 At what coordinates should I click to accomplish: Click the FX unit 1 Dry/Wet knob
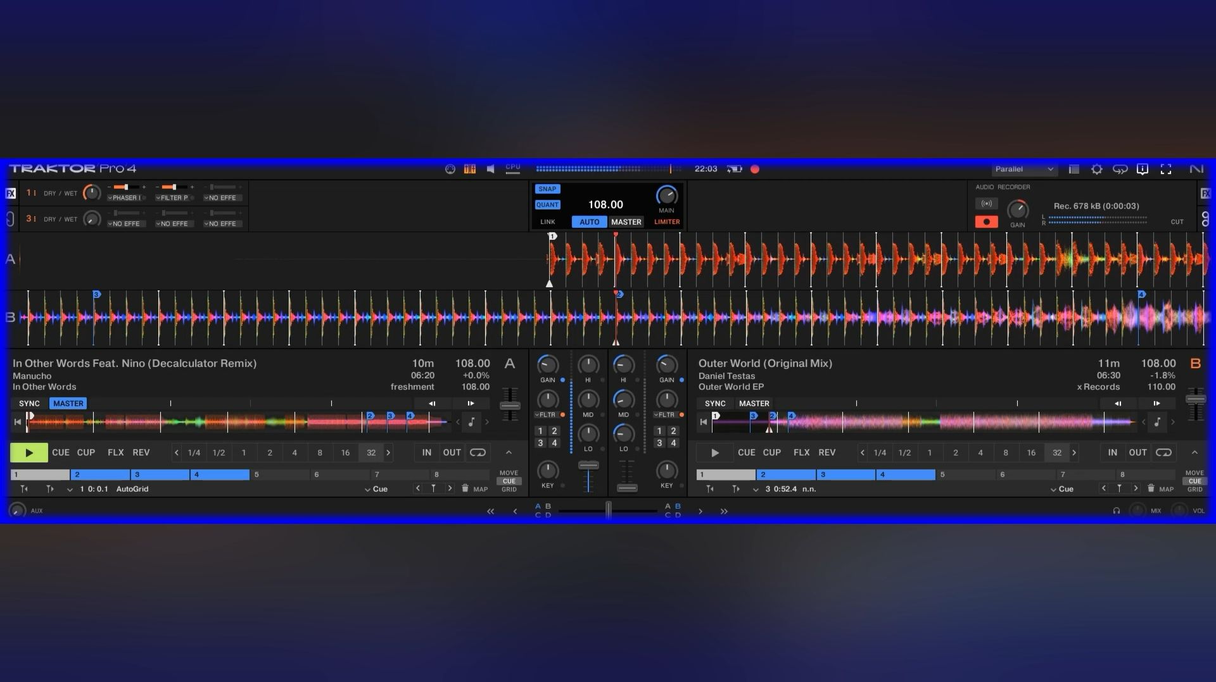[92, 193]
